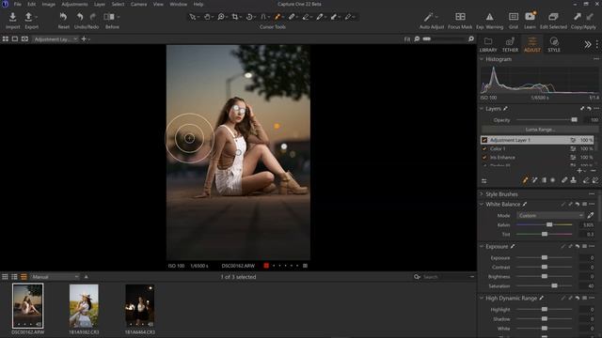Select the Crop cursor tool
Viewport: 602px width, 338px height.
(235, 17)
